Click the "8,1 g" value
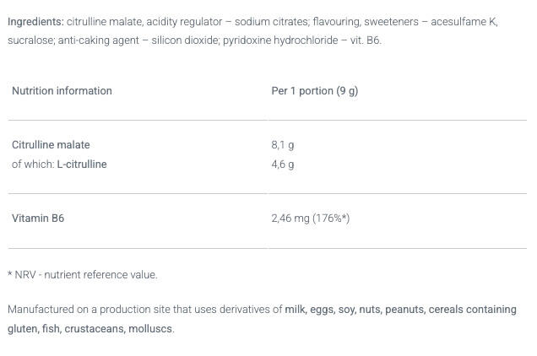Viewport: 537px width, 356px height. click(x=283, y=145)
